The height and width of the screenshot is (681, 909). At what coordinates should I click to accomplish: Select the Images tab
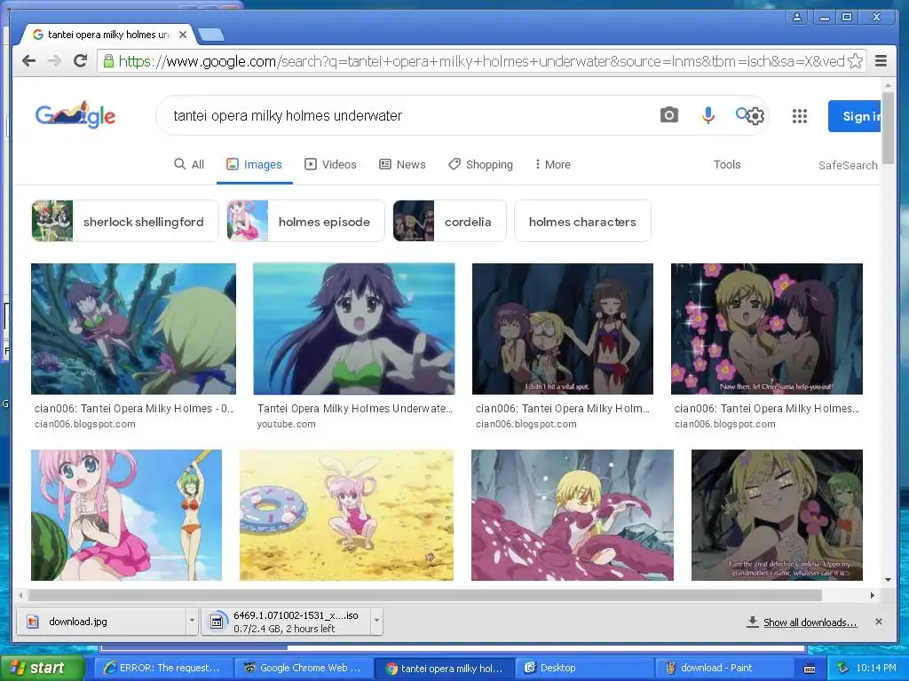pyautogui.click(x=255, y=164)
